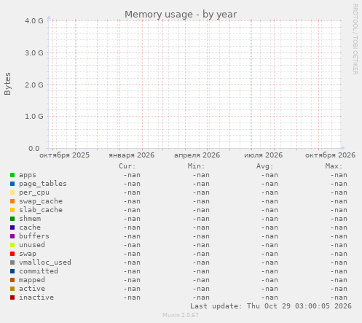Click the 'Memory usage - by year' title

[181, 15]
